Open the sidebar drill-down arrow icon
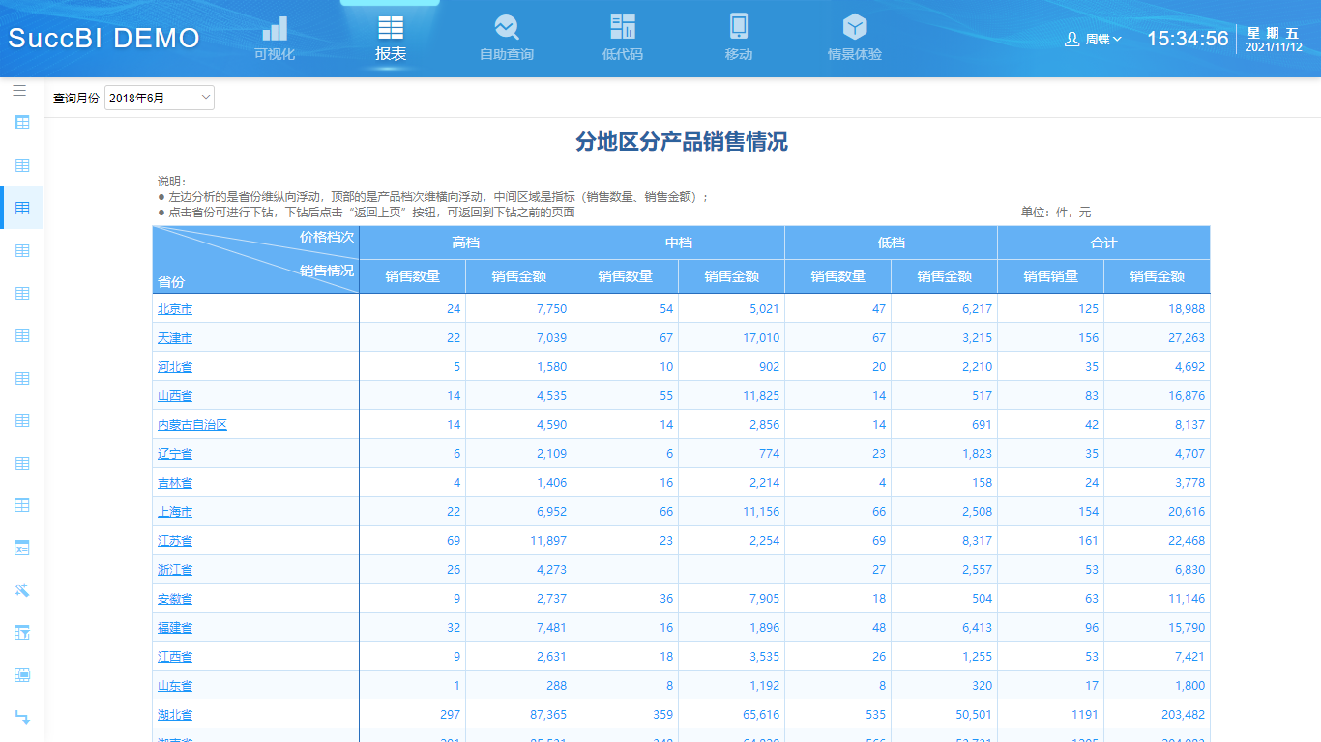This screenshot has height=742, width=1321. (x=22, y=717)
